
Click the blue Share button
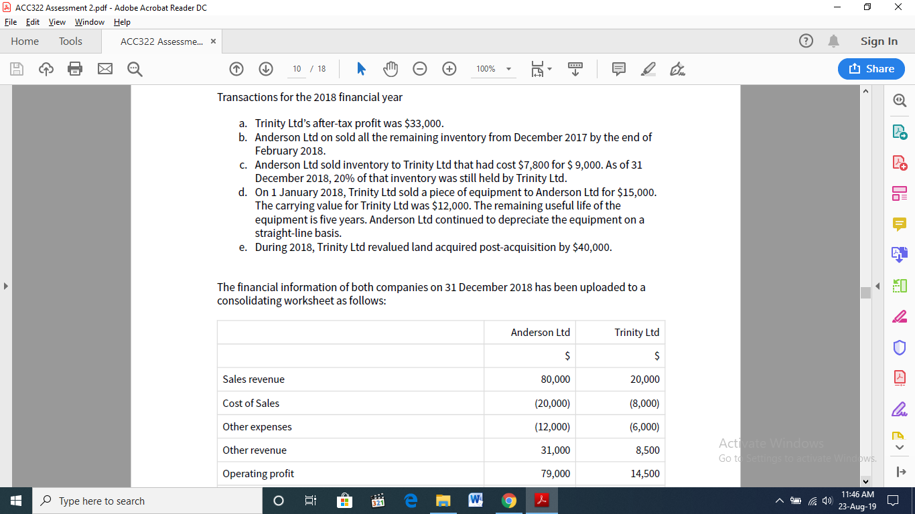(x=871, y=68)
